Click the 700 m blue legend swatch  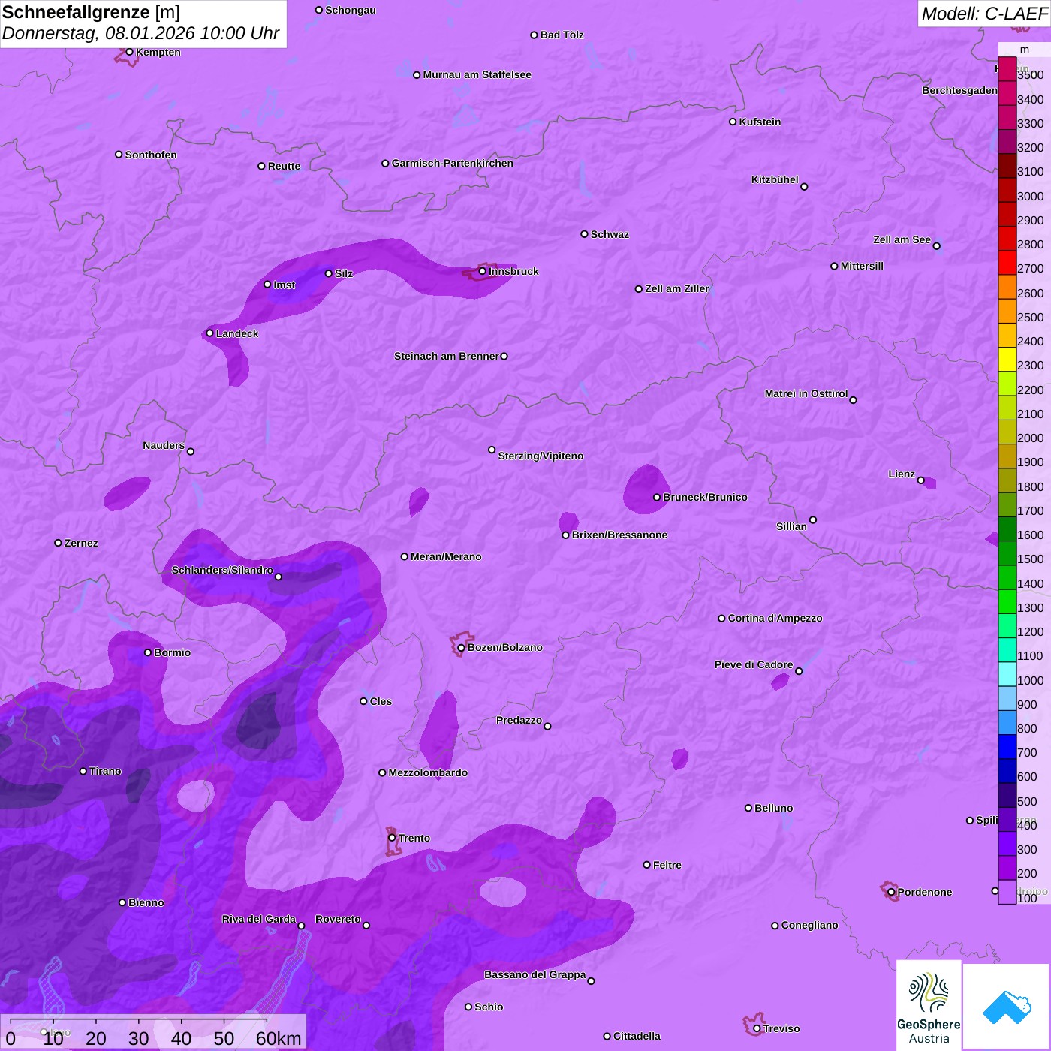tap(1007, 746)
